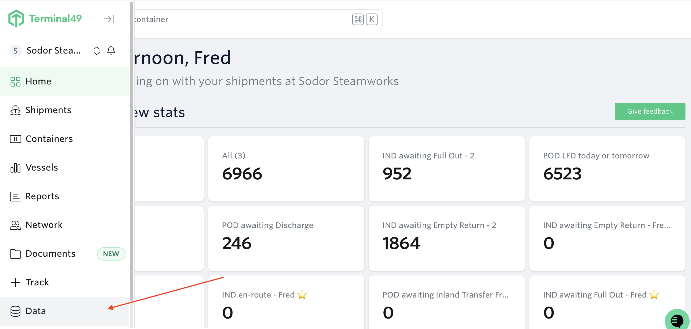691x329 pixels.
Task: Open the All (3) 6966 stat card
Action: [x=286, y=169]
